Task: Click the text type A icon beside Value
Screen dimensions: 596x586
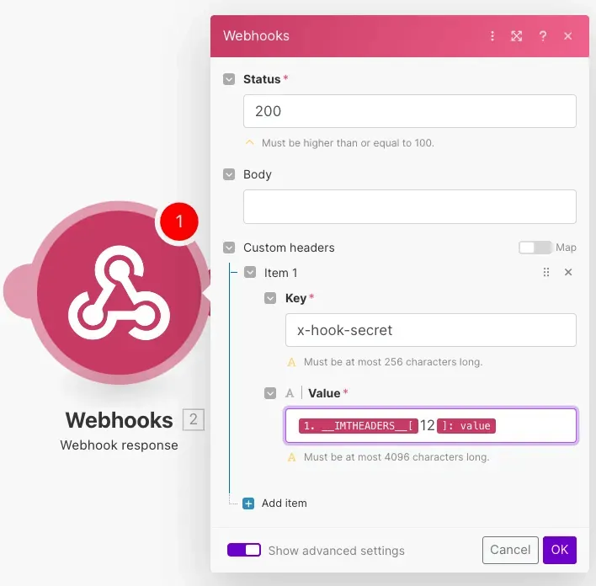Action: point(290,393)
